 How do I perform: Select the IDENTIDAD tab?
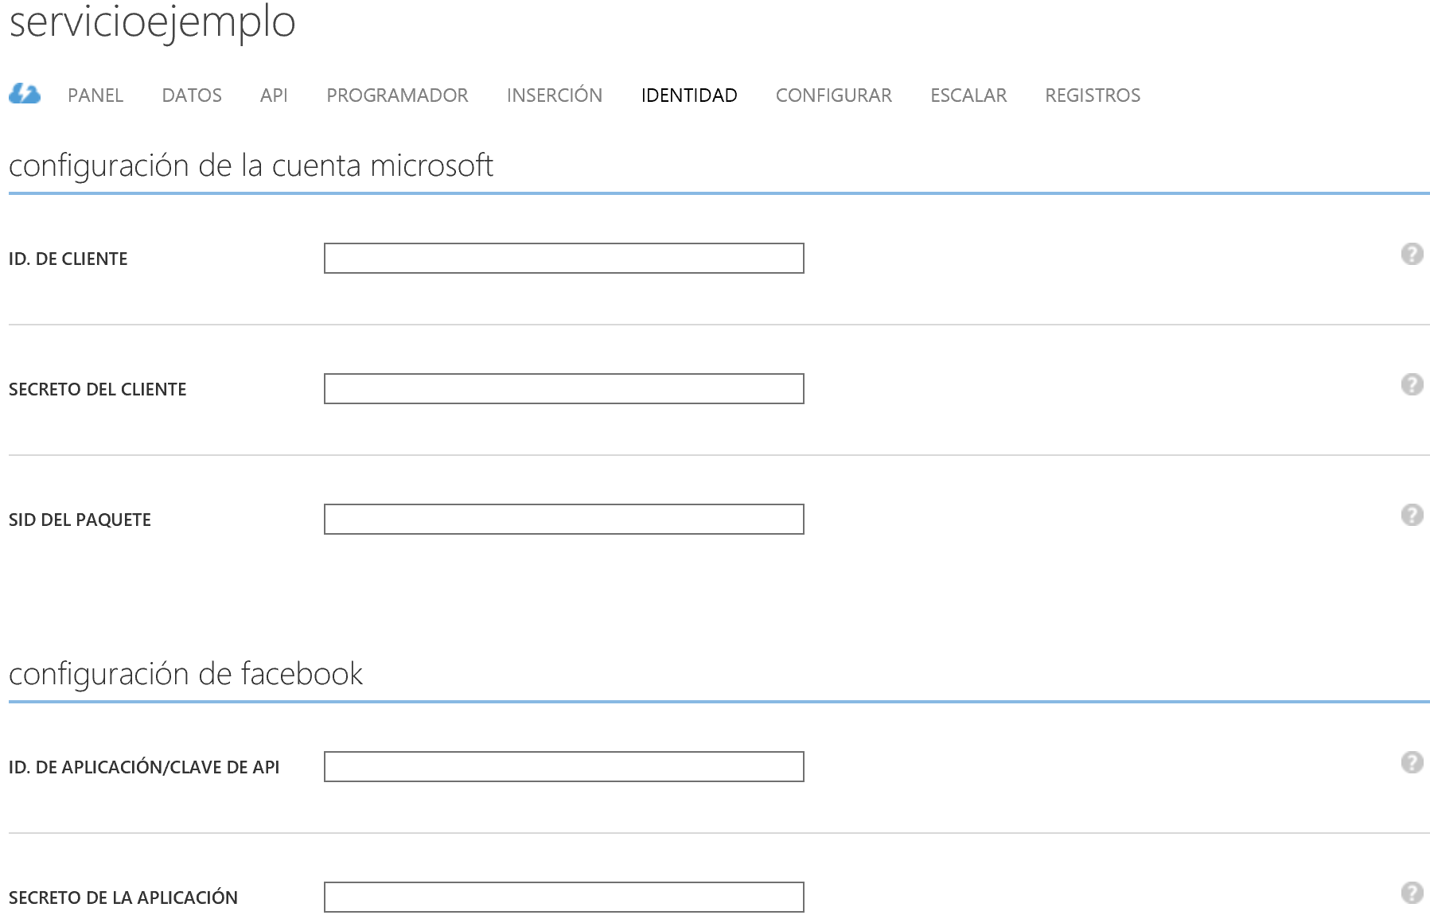click(689, 95)
